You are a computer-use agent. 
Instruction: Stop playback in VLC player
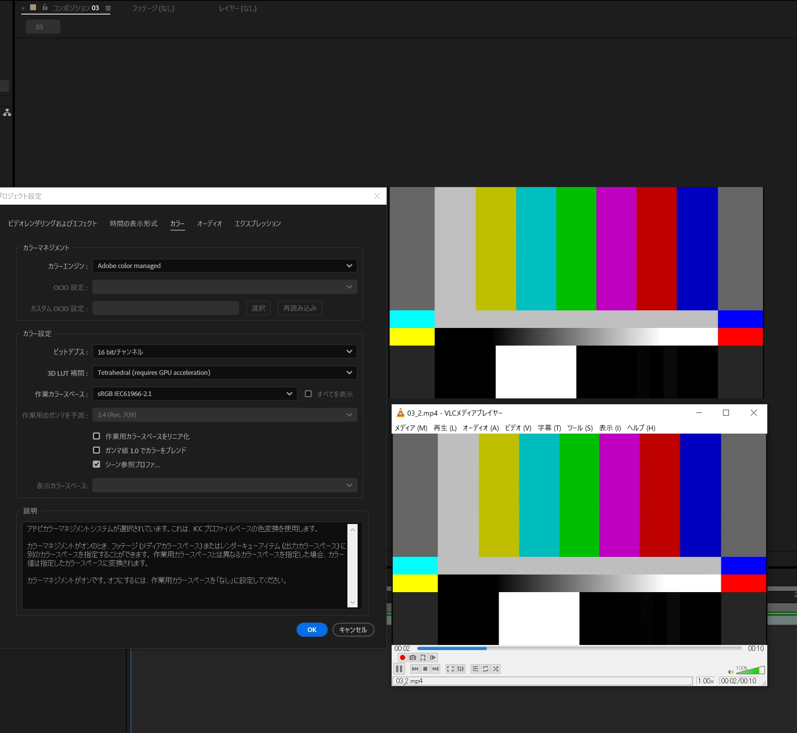point(425,669)
